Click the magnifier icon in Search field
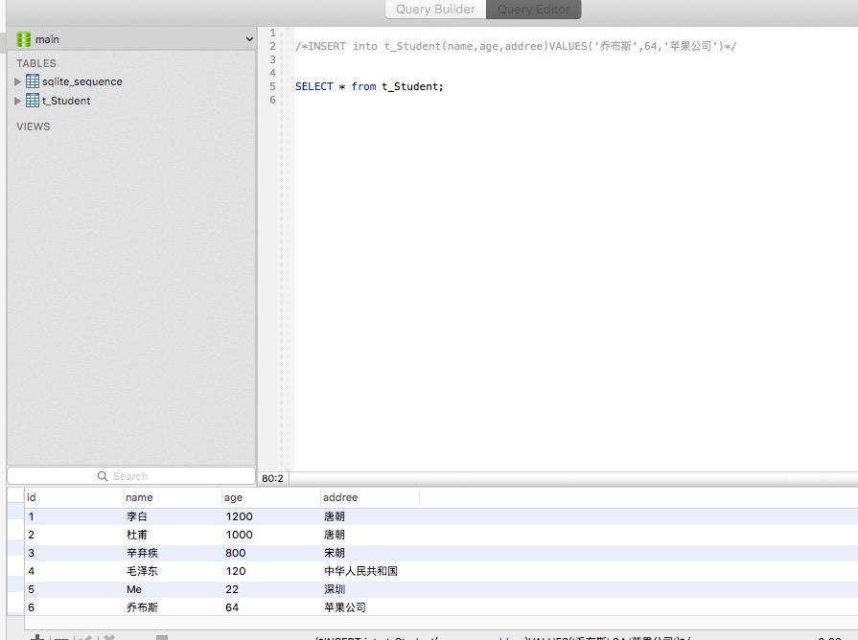This screenshot has width=858, height=640. (x=103, y=476)
